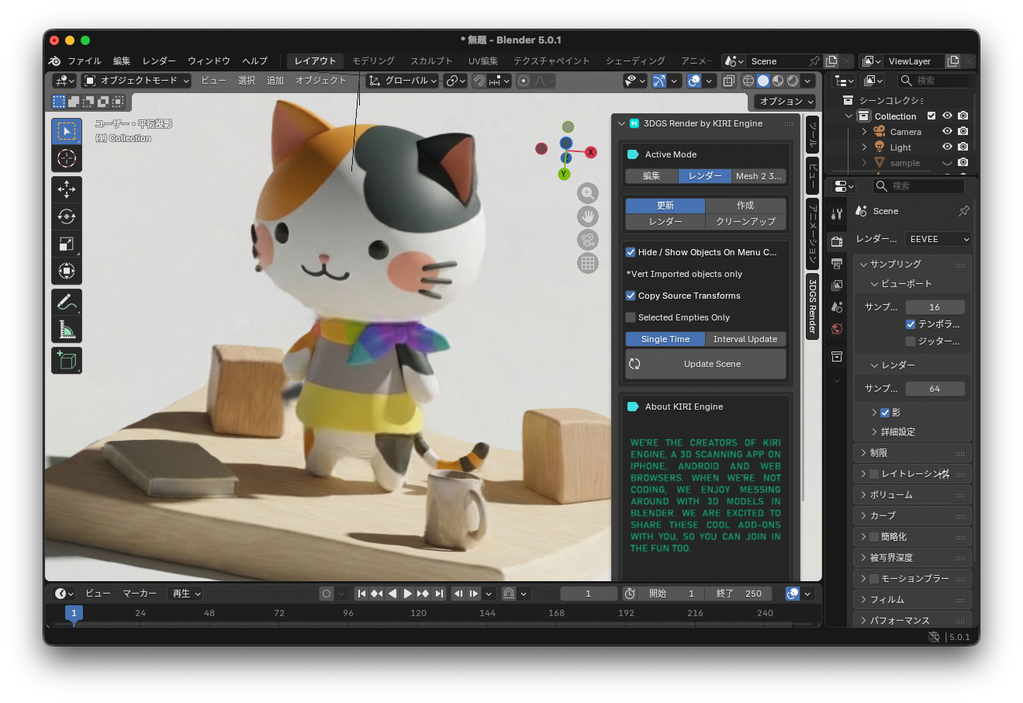Hide the Camera object in the outliner
This screenshot has height=703, width=1023.
pos(947,131)
